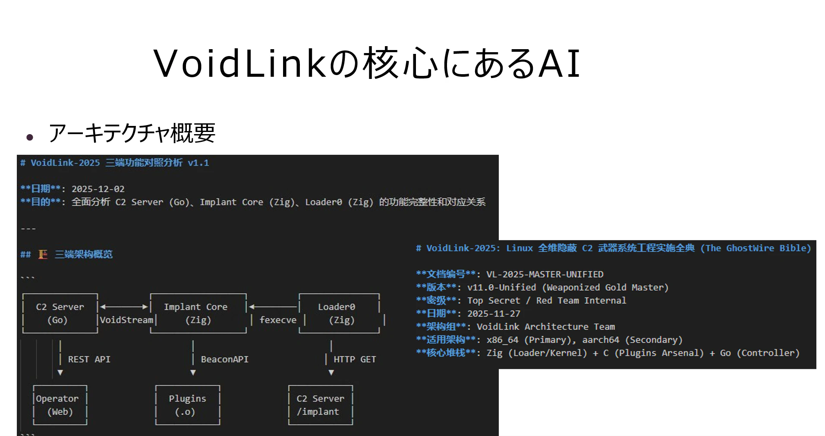Click the date '2025-11-27'
This screenshot has height=436, width=825.
pyautogui.click(x=494, y=314)
